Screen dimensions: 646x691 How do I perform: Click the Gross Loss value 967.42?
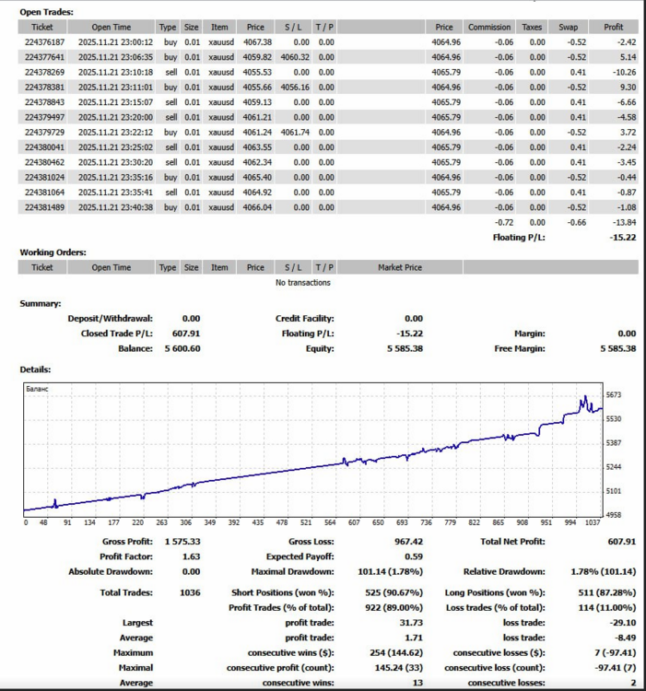408,542
